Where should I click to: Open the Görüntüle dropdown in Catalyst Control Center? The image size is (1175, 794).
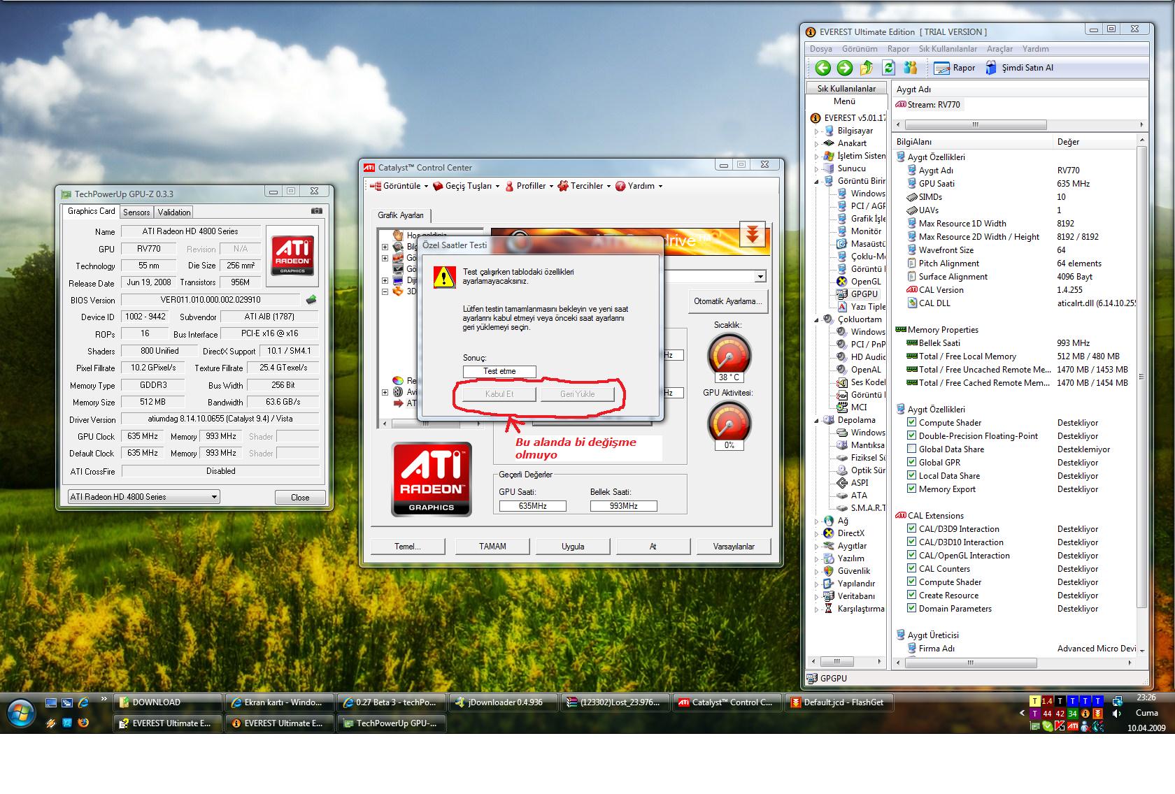coord(399,186)
